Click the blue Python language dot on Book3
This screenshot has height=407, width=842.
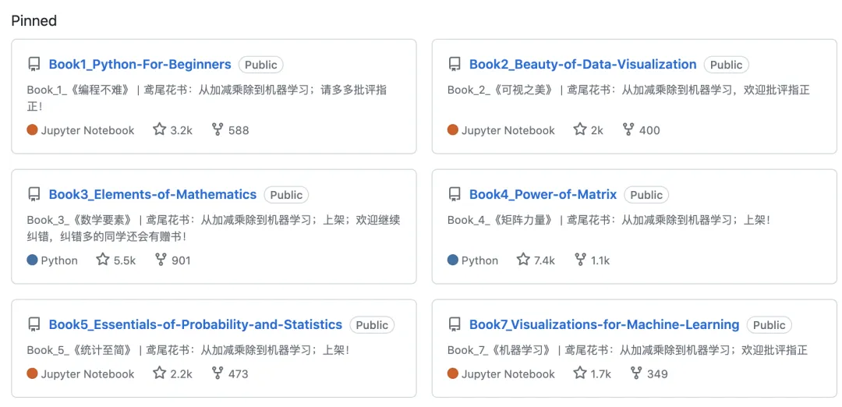[x=32, y=260]
